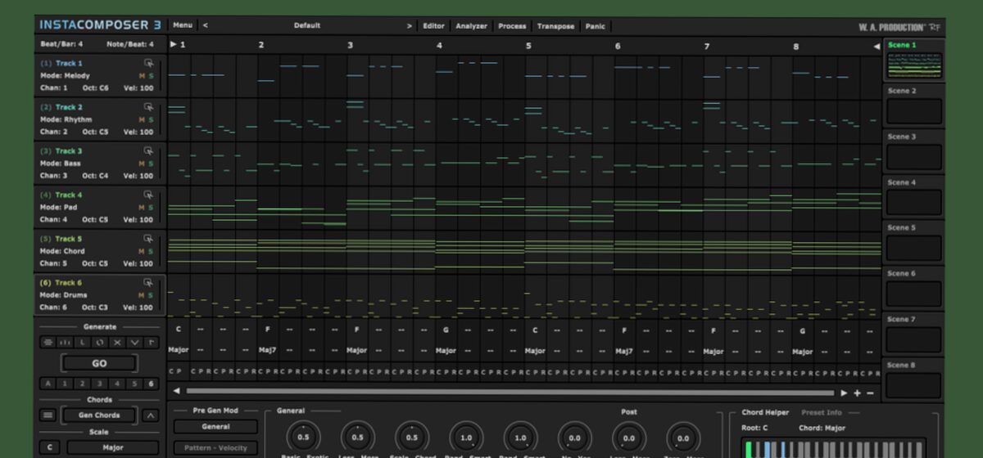Select Scene 1 thumbnail
The width and height of the screenshot is (983, 458).
[914, 65]
